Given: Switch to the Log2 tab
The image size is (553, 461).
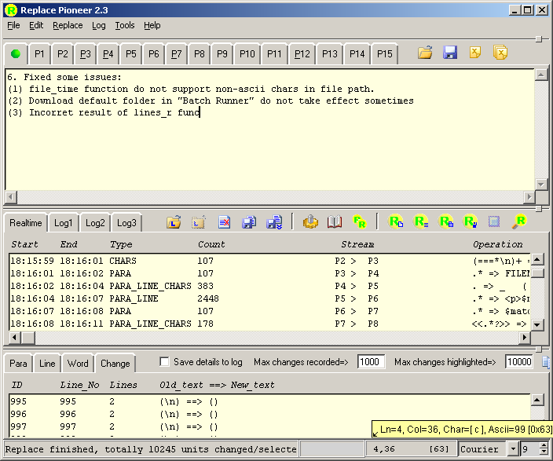Looking at the screenshot, I should click(x=95, y=223).
